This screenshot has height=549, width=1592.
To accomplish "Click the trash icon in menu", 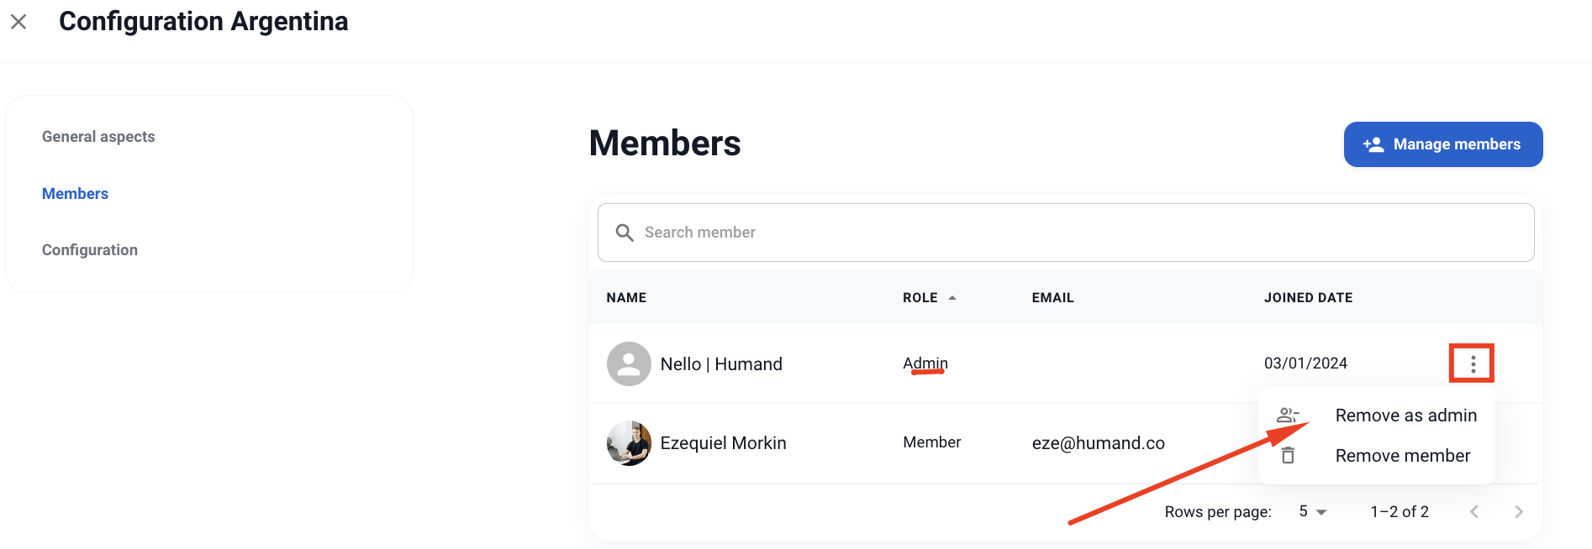I will tap(1288, 456).
